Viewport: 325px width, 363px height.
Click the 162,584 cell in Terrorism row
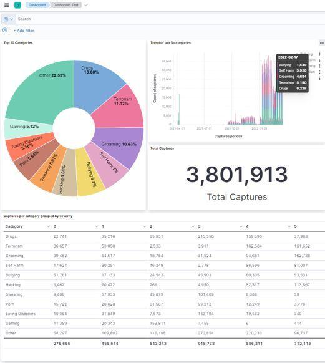[254, 246]
